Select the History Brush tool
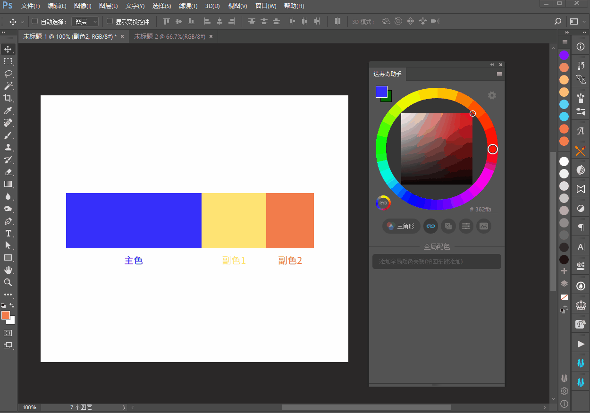This screenshot has height=413, width=590. pos(8,160)
